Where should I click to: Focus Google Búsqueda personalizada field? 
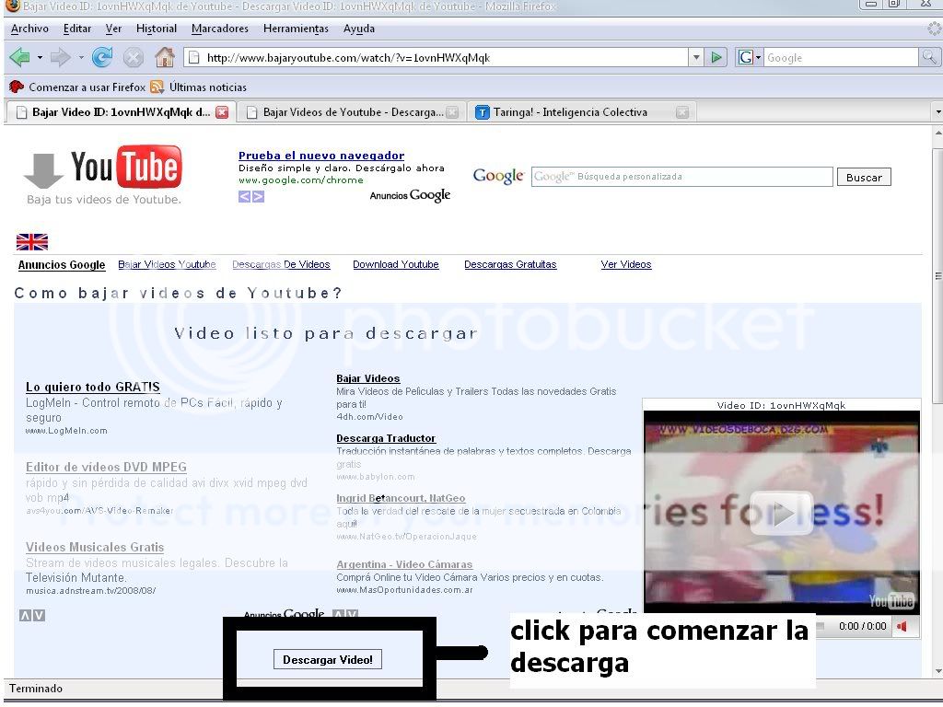pyautogui.click(x=682, y=177)
